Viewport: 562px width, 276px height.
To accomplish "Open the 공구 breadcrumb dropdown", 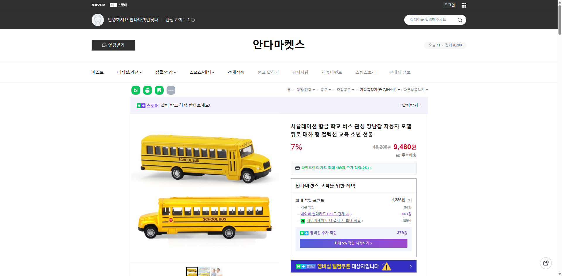I will [325, 90].
